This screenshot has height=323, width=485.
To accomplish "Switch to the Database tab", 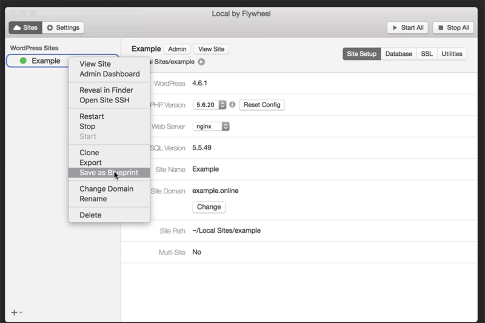I will click(x=399, y=54).
